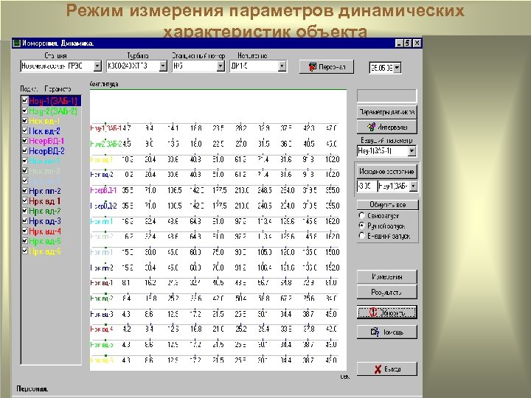The image size is (531, 398).
Task: Click the Нзу-1(ЗАБ-1 row label in the chart
Action: click(x=106, y=128)
